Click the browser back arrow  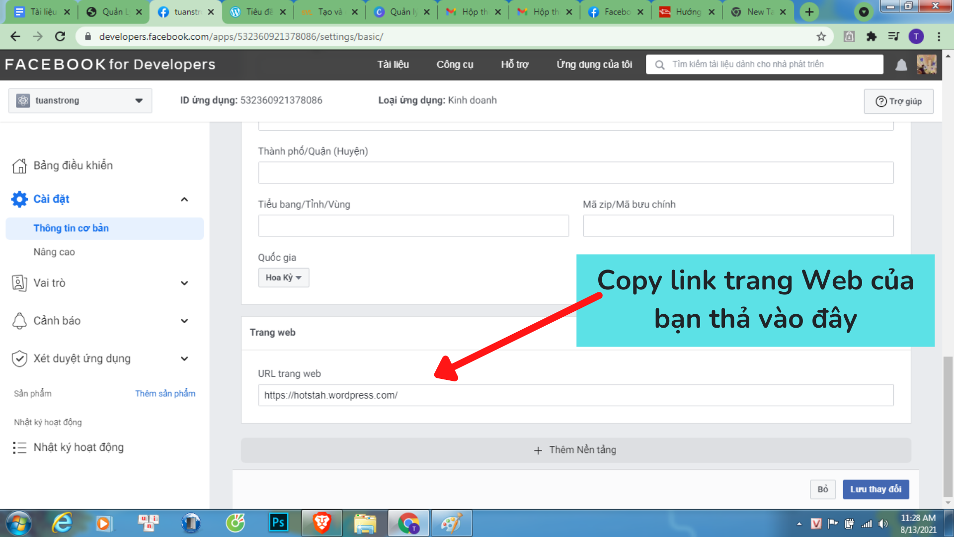(x=15, y=36)
